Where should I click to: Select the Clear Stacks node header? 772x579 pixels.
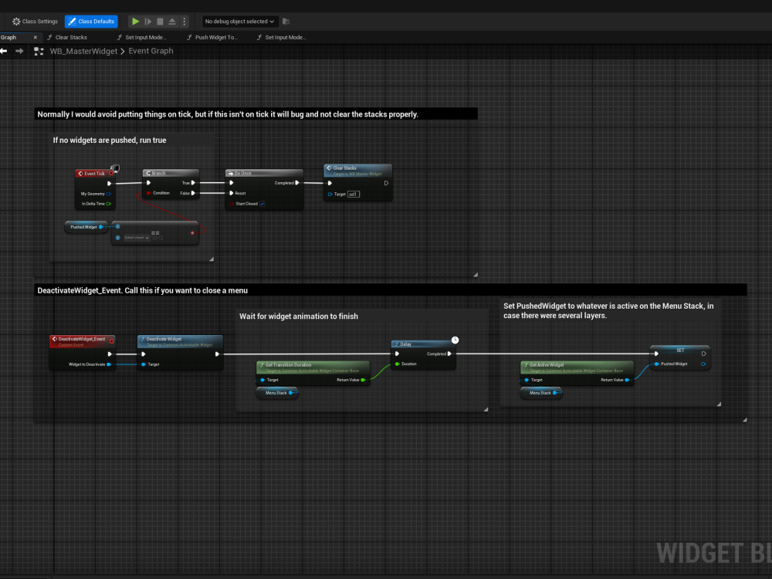point(358,171)
